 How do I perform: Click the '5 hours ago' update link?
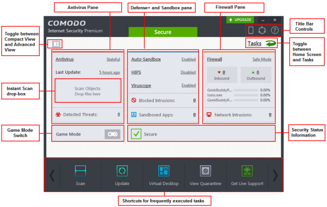point(109,72)
